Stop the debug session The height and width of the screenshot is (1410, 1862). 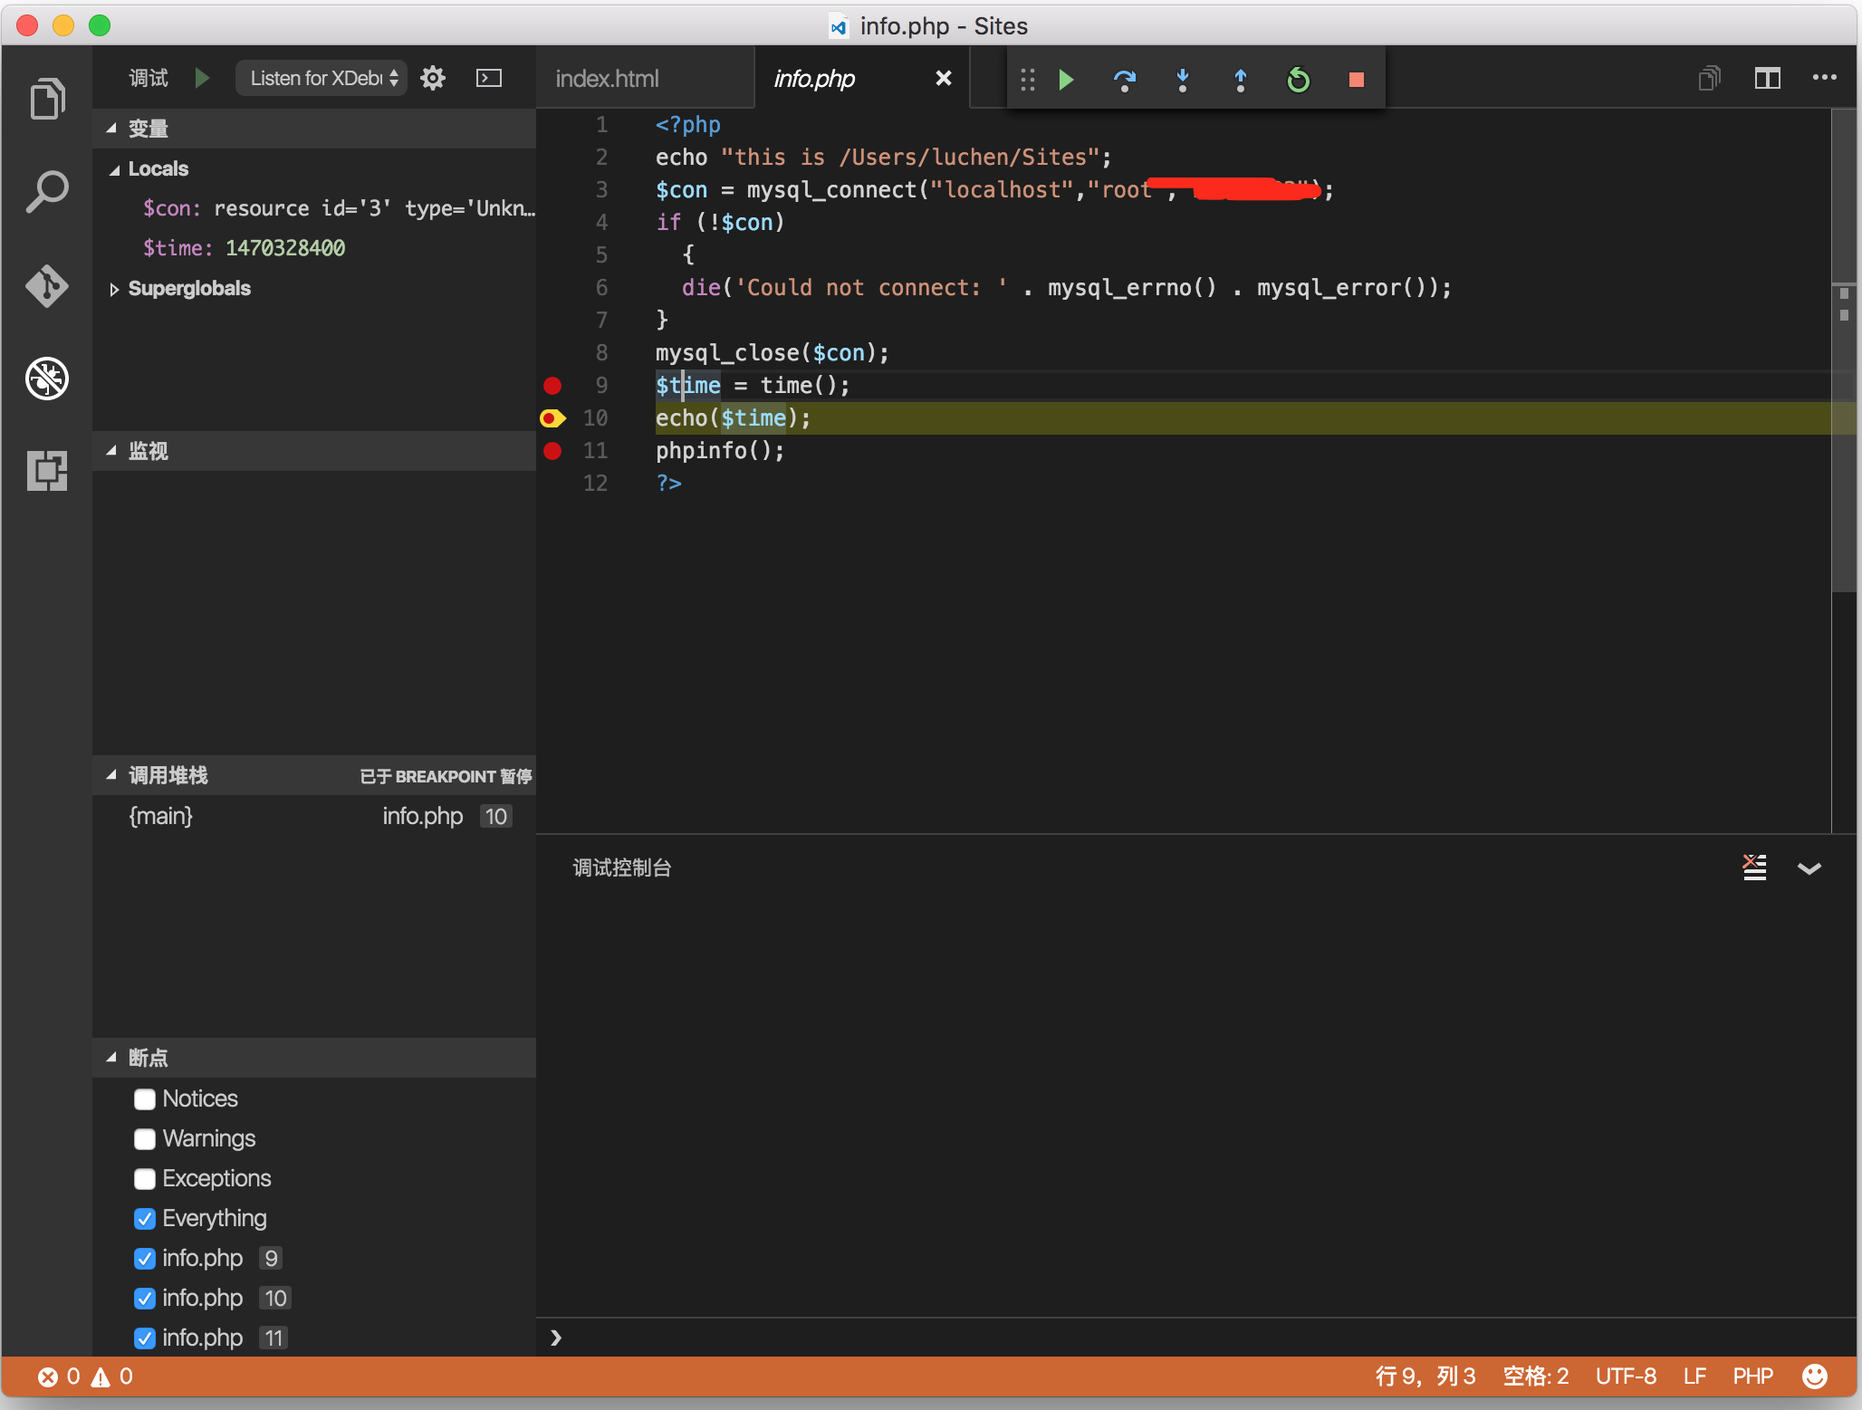[x=1357, y=80]
